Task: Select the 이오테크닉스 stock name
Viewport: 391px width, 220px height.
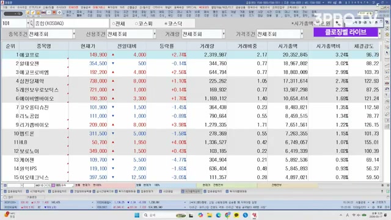Action: 34,177
